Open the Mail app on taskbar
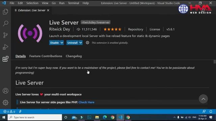The image size is (216, 121). 74,117
